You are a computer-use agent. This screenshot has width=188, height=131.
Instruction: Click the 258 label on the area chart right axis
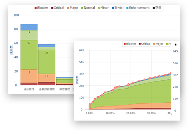(x=175, y=87)
